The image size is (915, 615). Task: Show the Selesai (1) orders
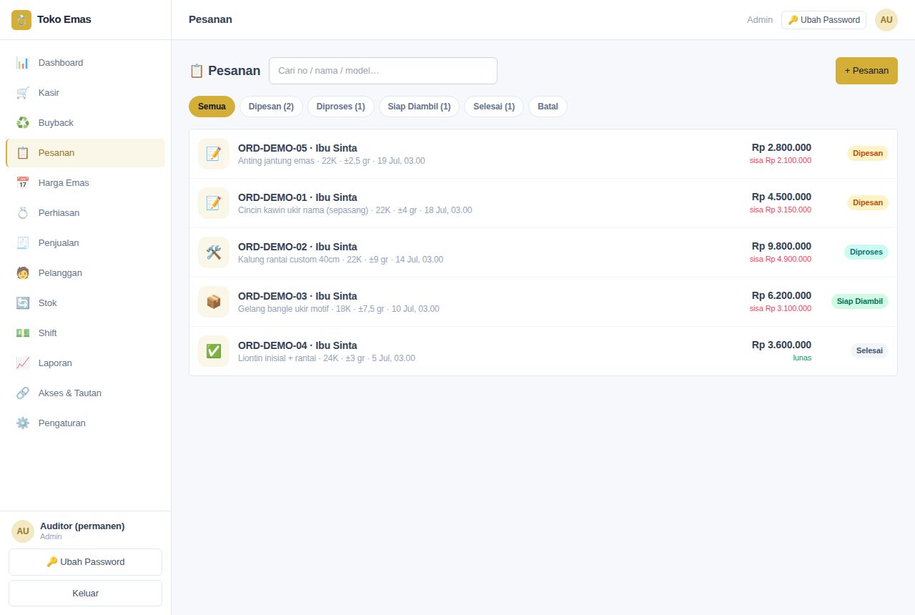pos(494,107)
